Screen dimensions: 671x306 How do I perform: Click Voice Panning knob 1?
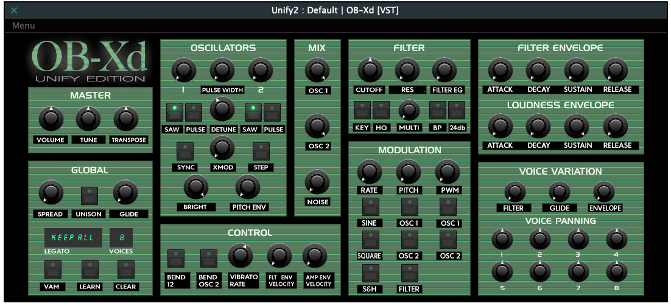502,239
